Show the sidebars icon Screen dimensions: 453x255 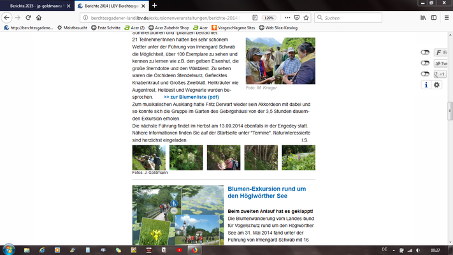pyautogui.click(x=434, y=18)
